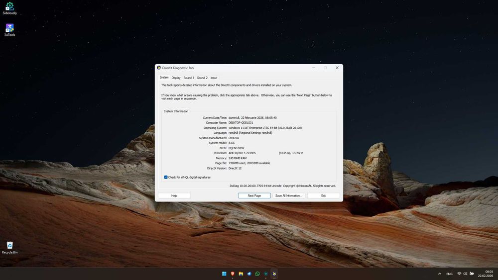Viewport: 498px width, 280px height.
Task: Click the Exit button
Action: (x=323, y=195)
